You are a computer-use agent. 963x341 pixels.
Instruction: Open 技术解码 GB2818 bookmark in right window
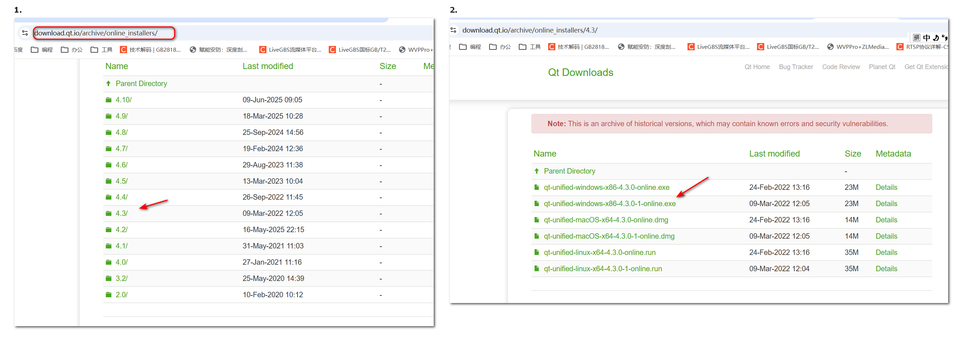(x=579, y=47)
